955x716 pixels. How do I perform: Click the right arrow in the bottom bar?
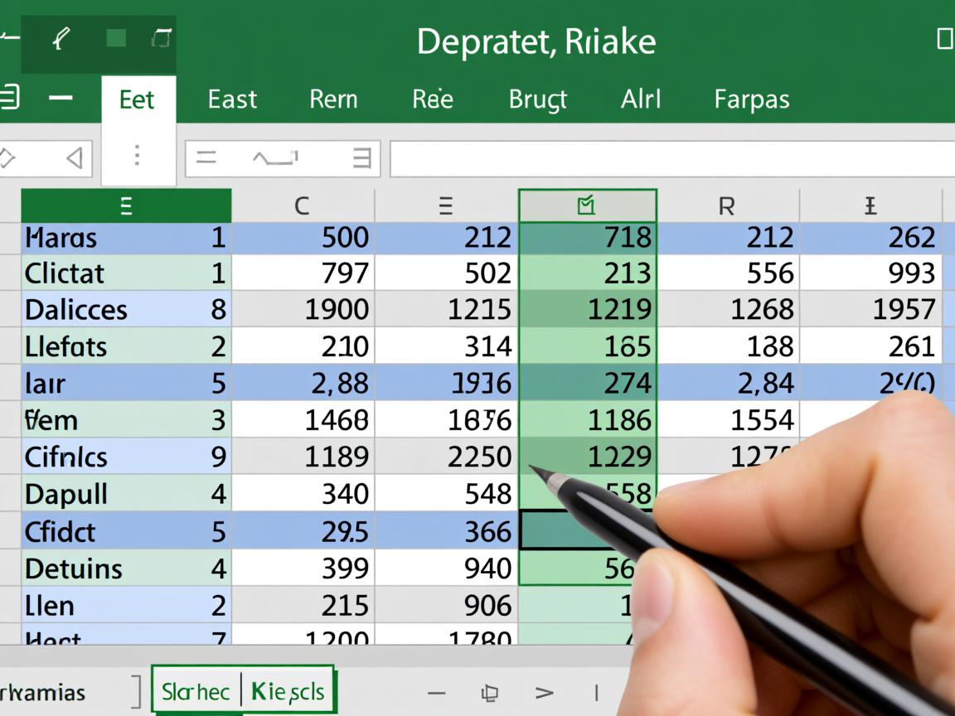[544, 693]
